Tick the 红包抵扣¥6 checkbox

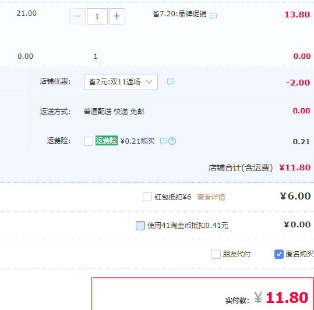pyautogui.click(x=147, y=197)
